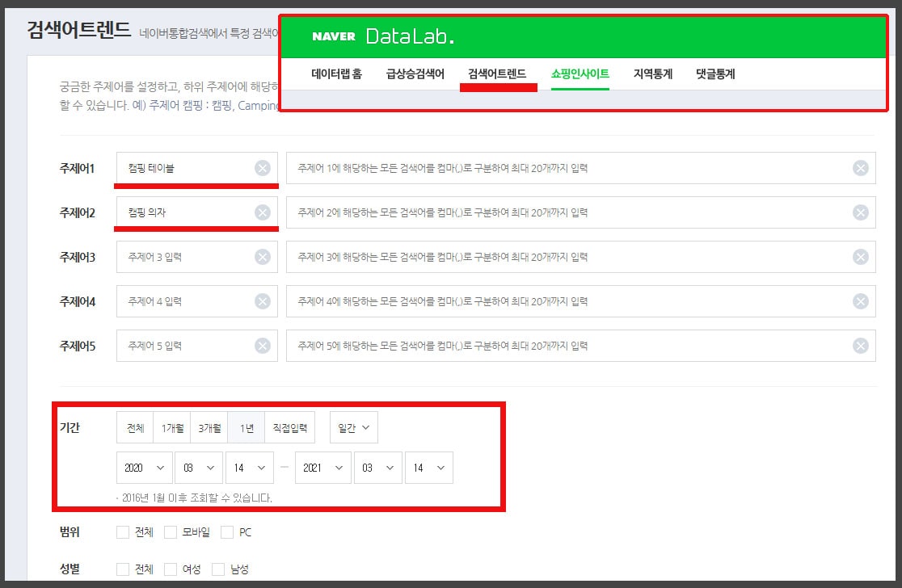Clear the 주제어3 name field
The image size is (902, 588).
(x=263, y=257)
